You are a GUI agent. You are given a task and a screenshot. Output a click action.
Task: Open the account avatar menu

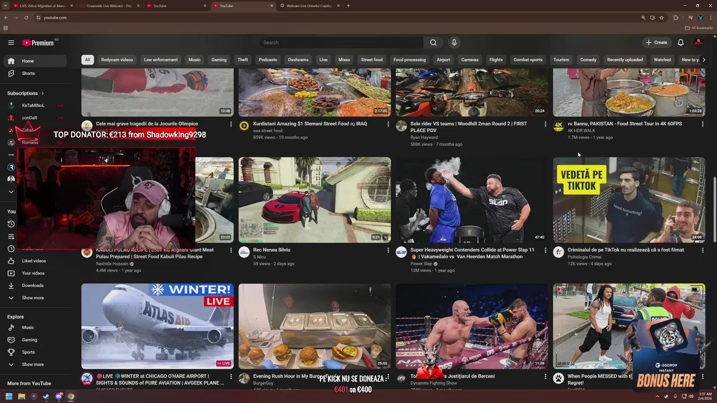tap(699, 43)
